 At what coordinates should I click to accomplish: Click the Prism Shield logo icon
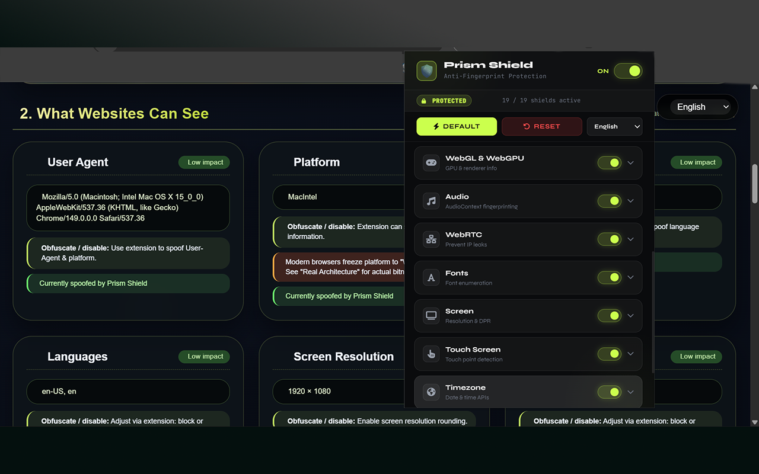pyautogui.click(x=426, y=71)
